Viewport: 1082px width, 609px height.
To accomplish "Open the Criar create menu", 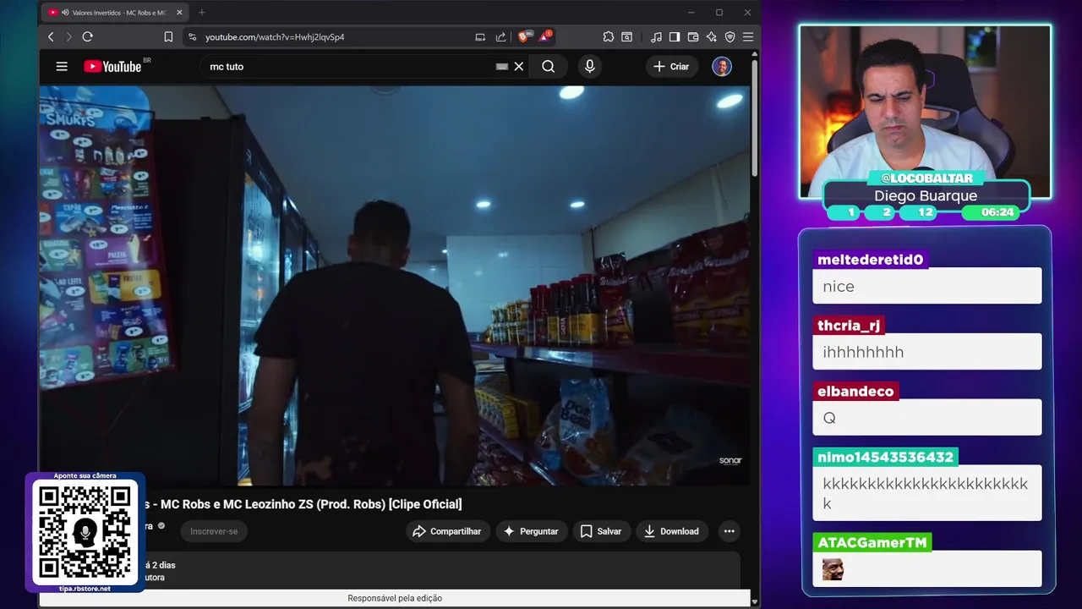I will pyautogui.click(x=671, y=66).
